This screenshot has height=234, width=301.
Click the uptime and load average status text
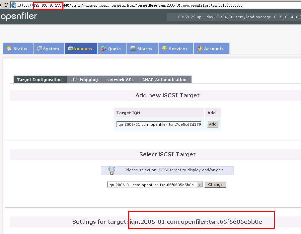click(239, 17)
